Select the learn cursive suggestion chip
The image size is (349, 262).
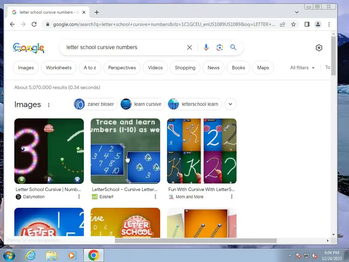tap(143, 104)
